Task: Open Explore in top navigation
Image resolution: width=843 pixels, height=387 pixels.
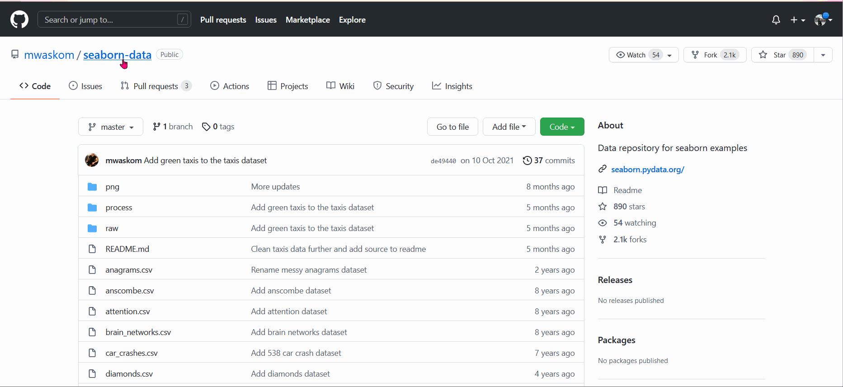Action: (352, 20)
